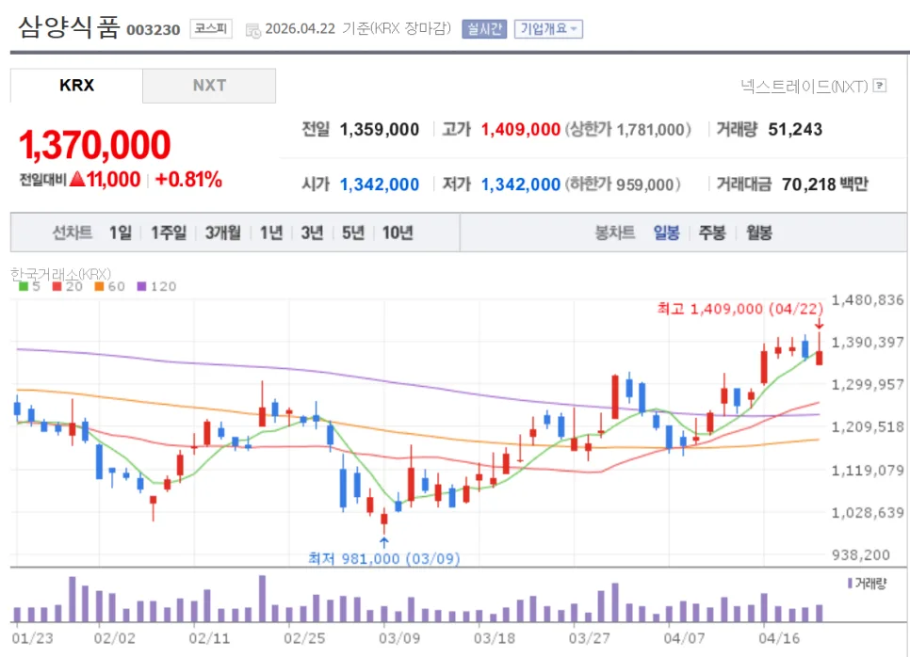Image resolution: width=910 pixels, height=657 pixels.
Task: Select the 일봉 daily candle chart
Action: coord(666,233)
